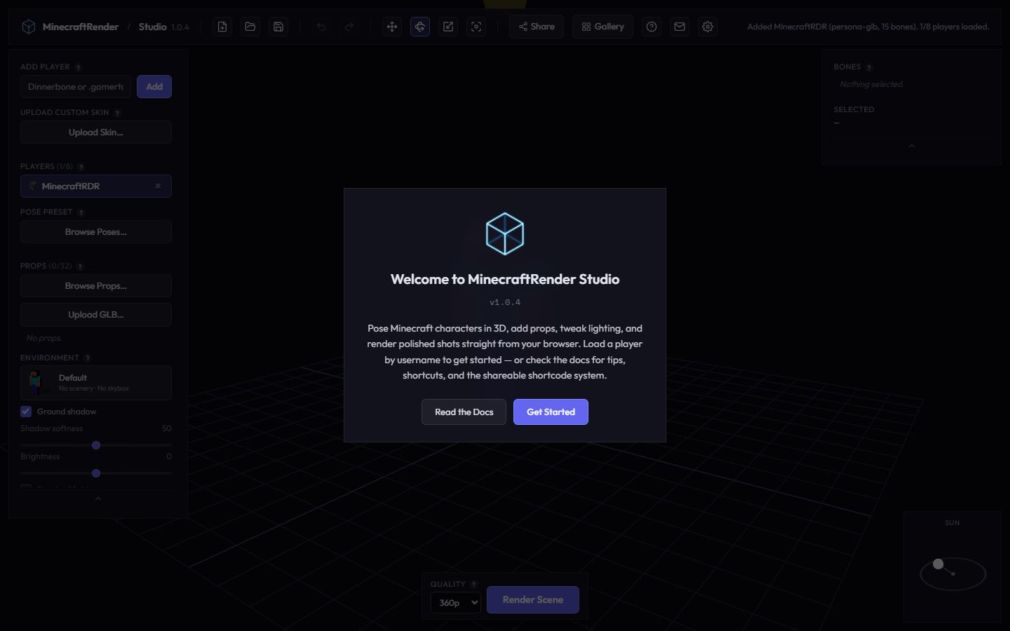1010x631 pixels.
Task: Remove MinecraftRDR player with the X
Action: pyautogui.click(x=158, y=186)
